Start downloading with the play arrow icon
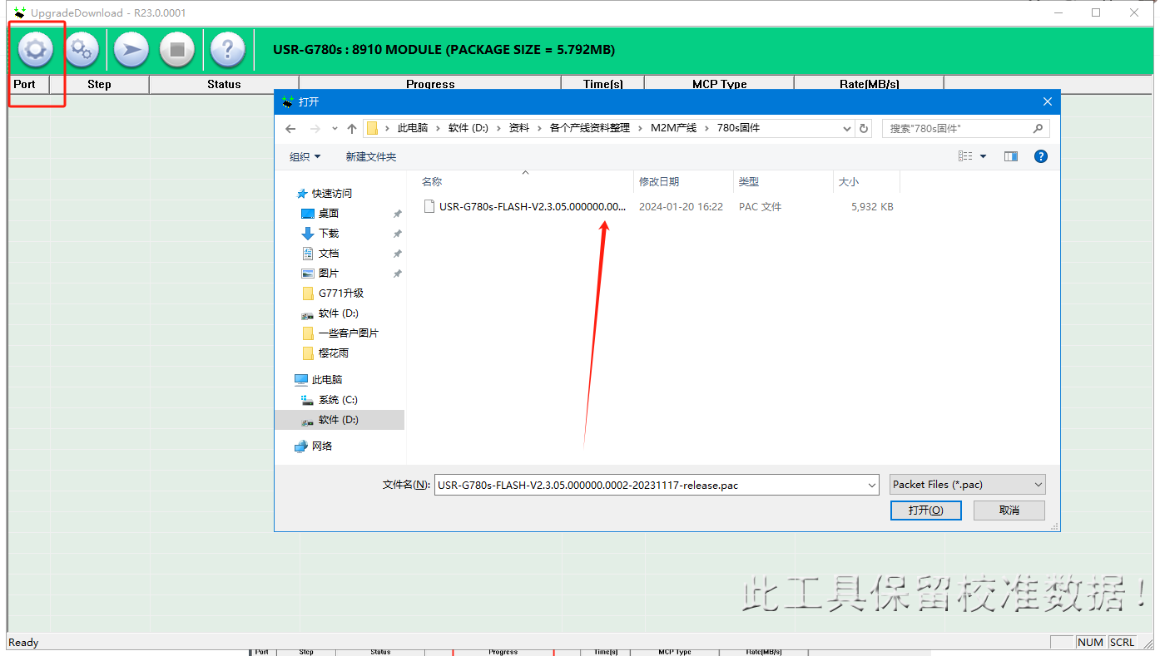 coord(131,51)
